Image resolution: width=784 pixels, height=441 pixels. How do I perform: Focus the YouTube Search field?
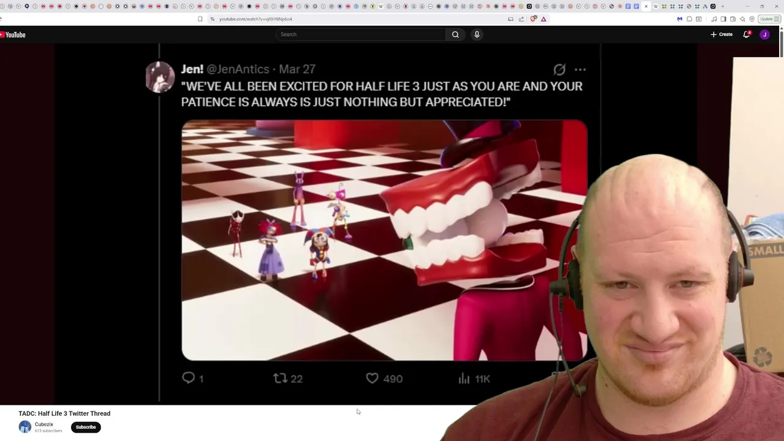click(x=361, y=34)
